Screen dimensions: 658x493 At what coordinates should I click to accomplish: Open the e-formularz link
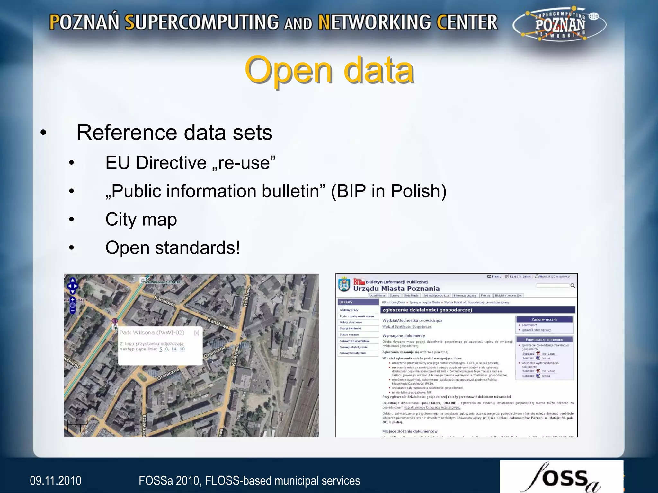click(529, 325)
